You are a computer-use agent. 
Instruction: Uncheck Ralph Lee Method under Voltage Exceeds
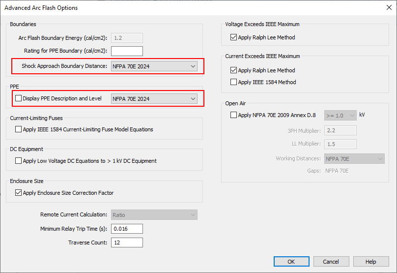point(234,37)
